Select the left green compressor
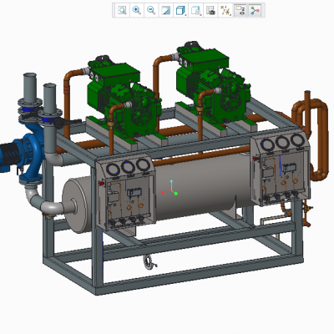The image size is (334, 334). tap(123, 98)
